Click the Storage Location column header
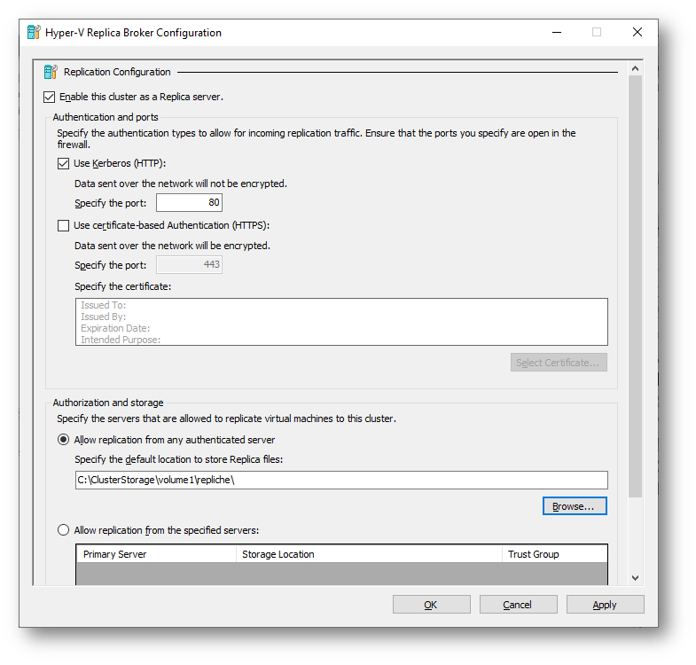This screenshot has height=665, width=696. (369, 554)
